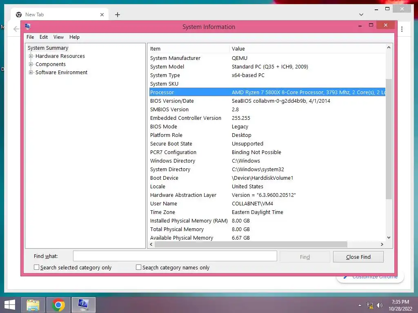This screenshot has width=418, height=313.
Task: Select Components tree label
Action: point(50,64)
